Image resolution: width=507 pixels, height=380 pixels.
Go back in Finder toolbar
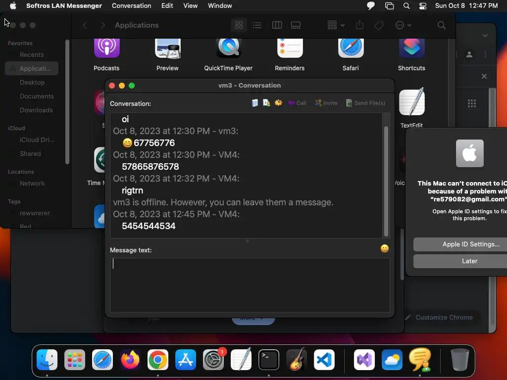(x=85, y=25)
